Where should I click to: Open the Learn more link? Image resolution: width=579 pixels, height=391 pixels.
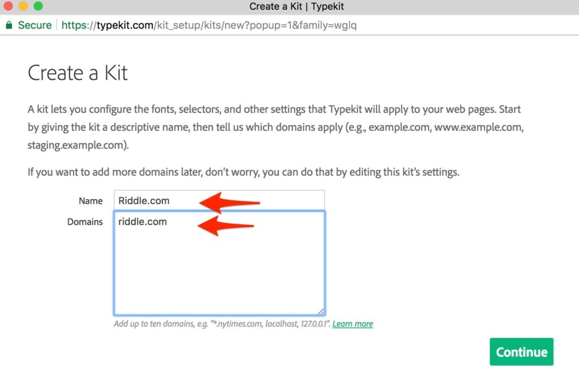pos(353,324)
